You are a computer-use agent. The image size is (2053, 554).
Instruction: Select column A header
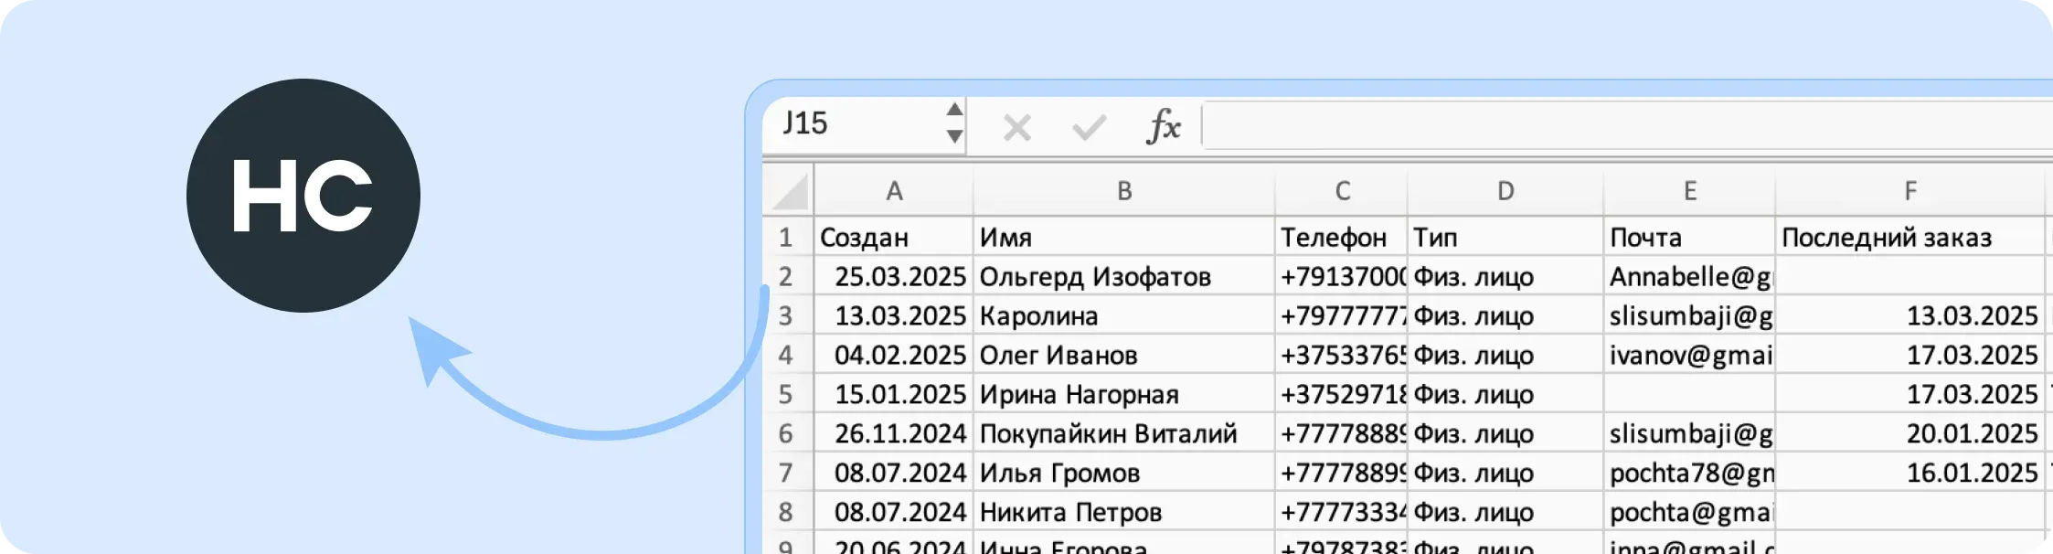pyautogui.click(x=893, y=191)
